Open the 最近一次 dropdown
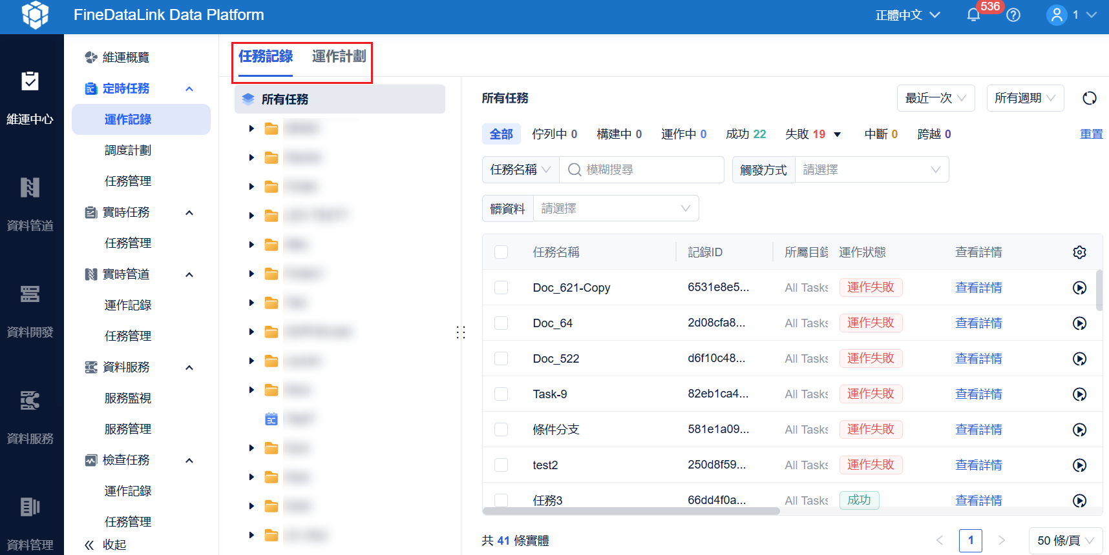1109x555 pixels. coord(936,98)
